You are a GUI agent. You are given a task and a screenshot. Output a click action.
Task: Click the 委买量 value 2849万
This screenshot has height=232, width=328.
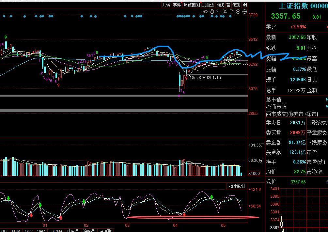click(298, 132)
